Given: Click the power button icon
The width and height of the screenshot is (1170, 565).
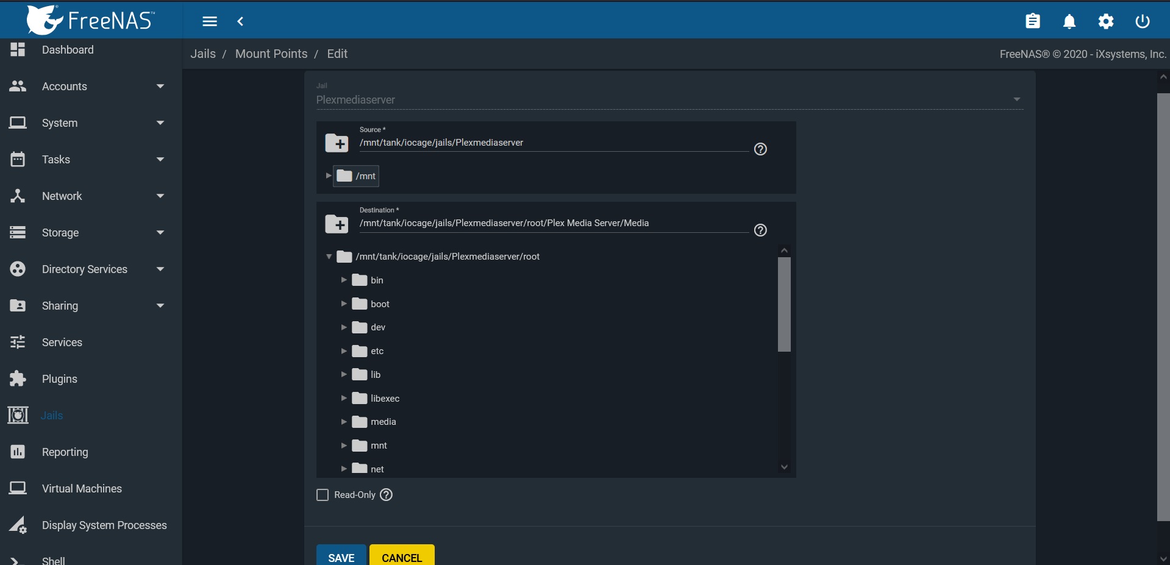Looking at the screenshot, I should pos(1143,21).
